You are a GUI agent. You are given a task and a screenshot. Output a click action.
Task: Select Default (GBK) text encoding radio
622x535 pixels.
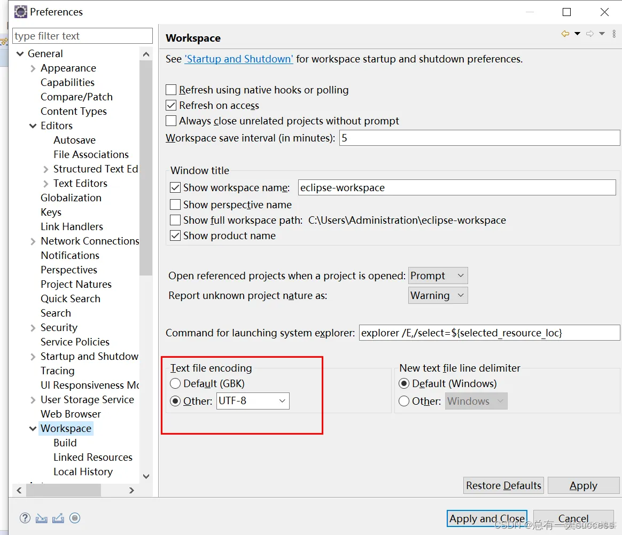175,383
